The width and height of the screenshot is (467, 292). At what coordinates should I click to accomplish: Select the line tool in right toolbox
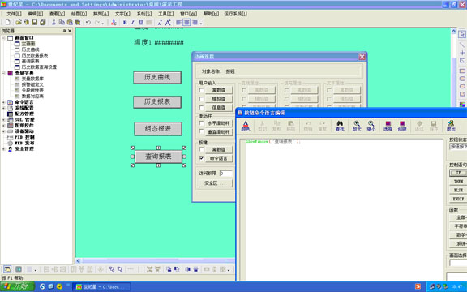(x=462, y=45)
